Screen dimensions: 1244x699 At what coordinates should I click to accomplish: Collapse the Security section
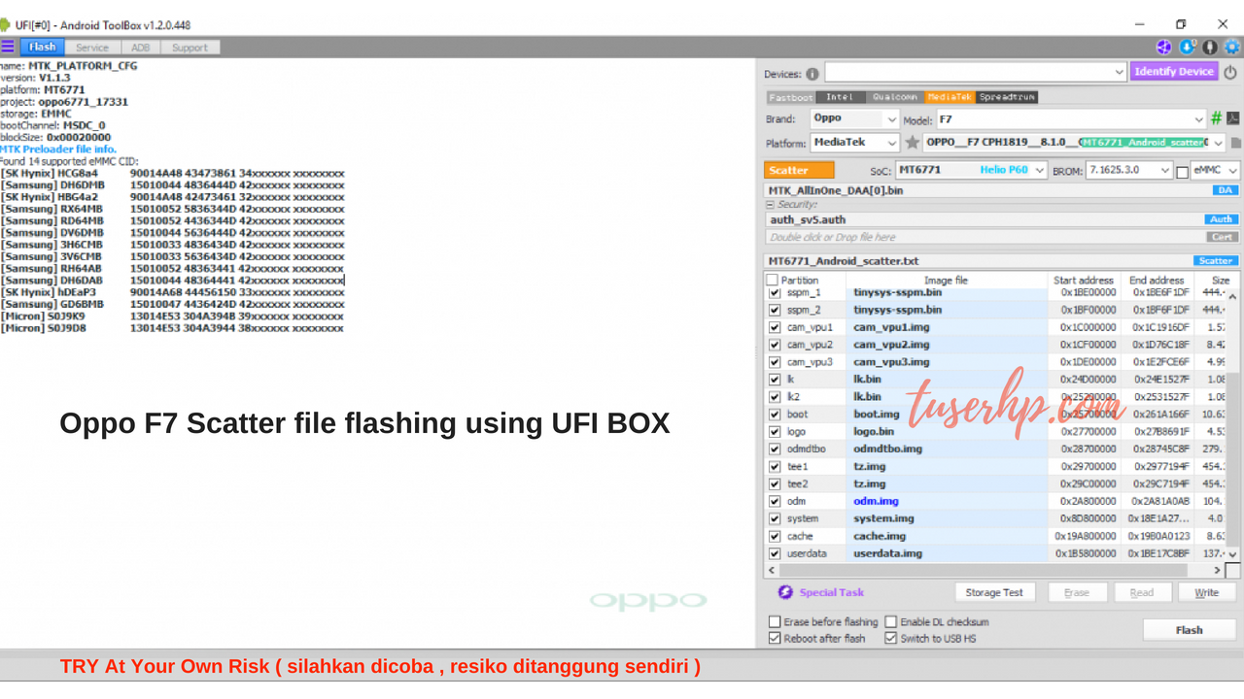coord(771,205)
